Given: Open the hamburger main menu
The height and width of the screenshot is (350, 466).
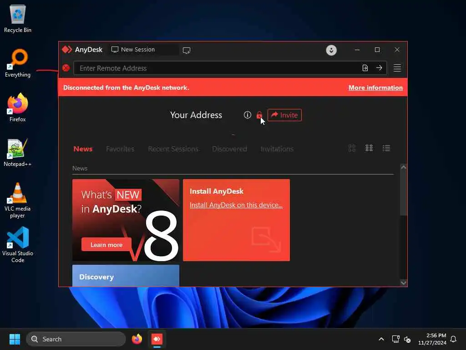Looking at the screenshot, I should click(397, 68).
